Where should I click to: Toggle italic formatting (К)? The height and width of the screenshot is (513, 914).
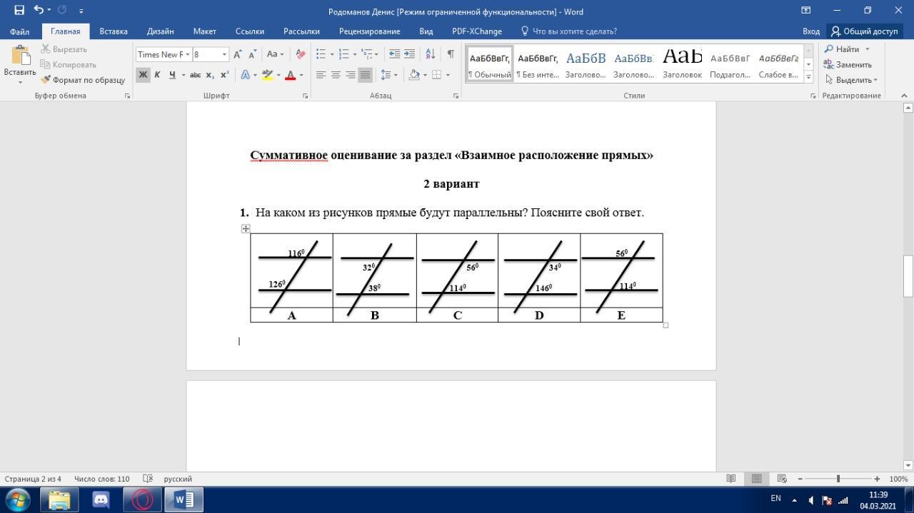[x=157, y=75]
